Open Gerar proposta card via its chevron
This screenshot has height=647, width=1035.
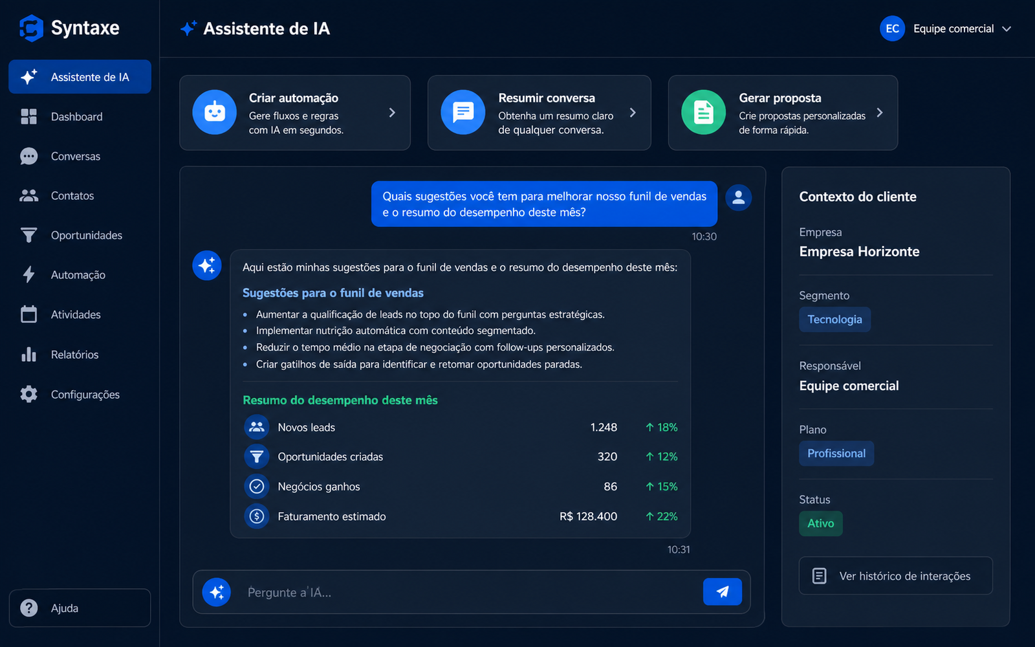click(x=880, y=113)
